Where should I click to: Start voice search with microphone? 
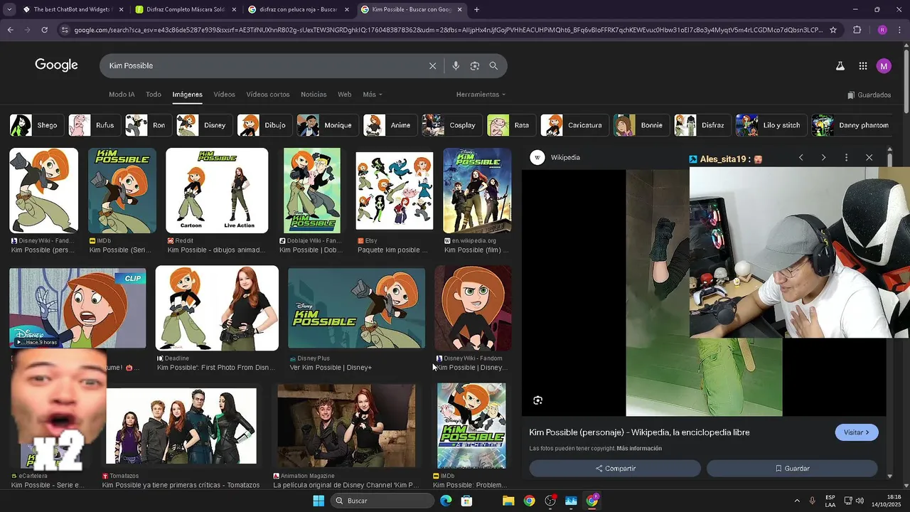click(x=456, y=65)
